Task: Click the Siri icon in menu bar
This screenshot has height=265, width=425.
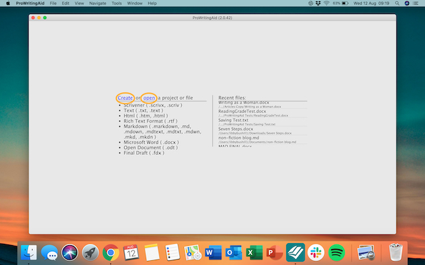Action: click(407, 3)
